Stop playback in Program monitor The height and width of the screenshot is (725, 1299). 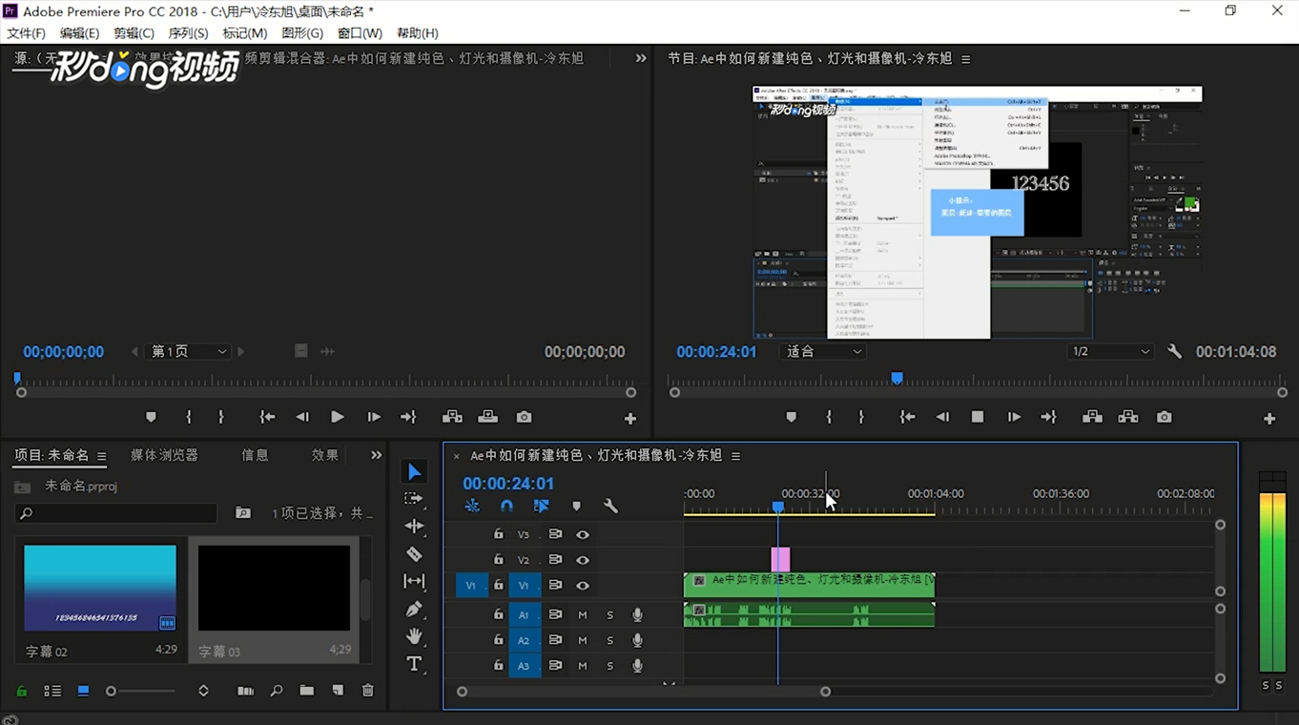click(x=978, y=417)
